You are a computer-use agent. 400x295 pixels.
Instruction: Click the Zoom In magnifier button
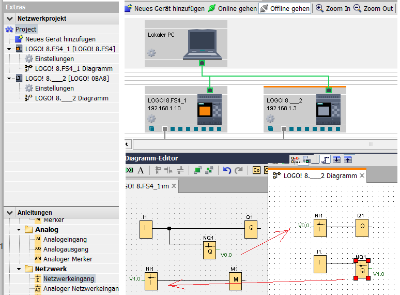[333, 8]
